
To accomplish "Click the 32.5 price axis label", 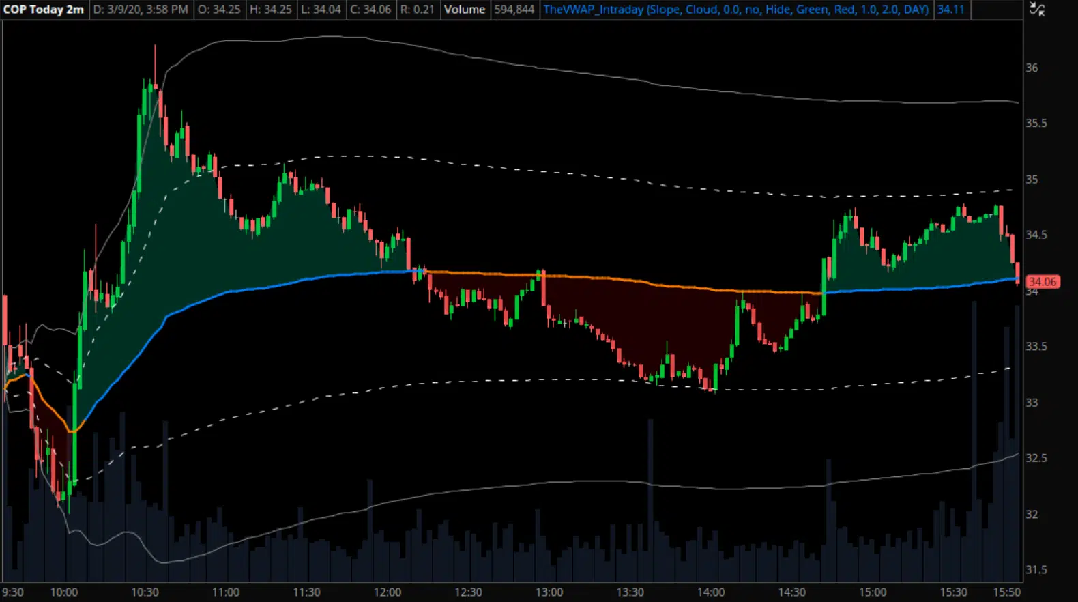I will point(1036,458).
